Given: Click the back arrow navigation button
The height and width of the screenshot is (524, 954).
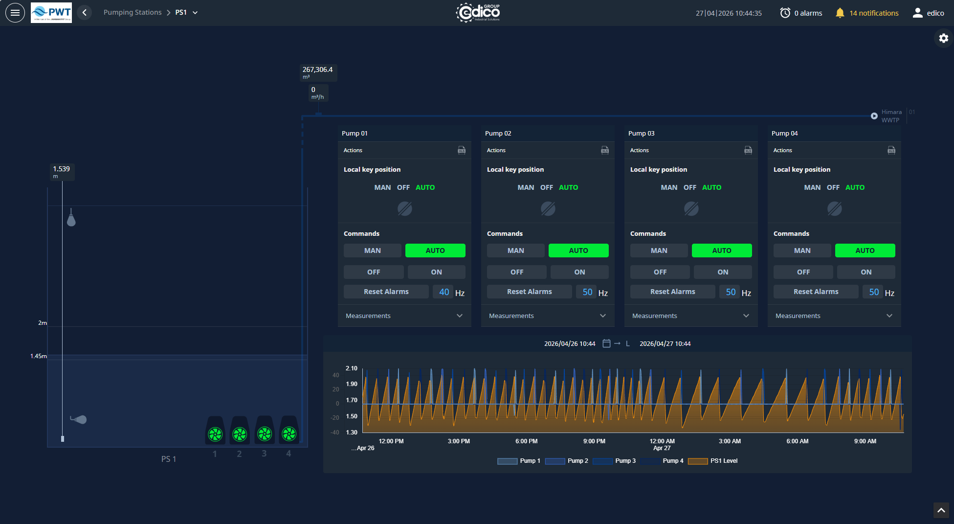Looking at the screenshot, I should pos(85,13).
